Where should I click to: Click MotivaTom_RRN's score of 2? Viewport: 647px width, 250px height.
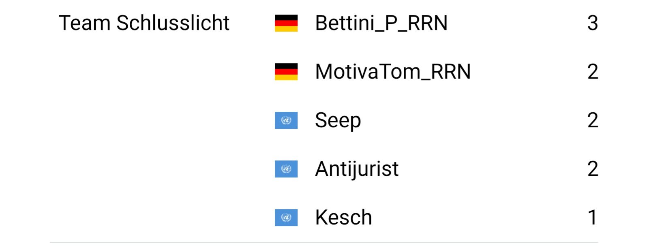tap(592, 72)
